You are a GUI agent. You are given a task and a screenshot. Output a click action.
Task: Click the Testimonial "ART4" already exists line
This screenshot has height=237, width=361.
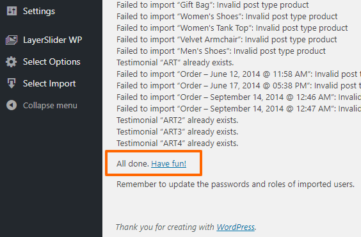click(177, 143)
